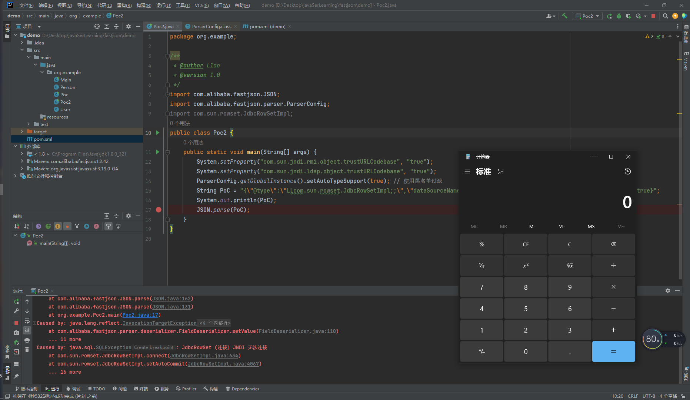This screenshot has height=400, width=690.
Task: Toggle autoscroll to source in Structure panel
Action: click(109, 226)
